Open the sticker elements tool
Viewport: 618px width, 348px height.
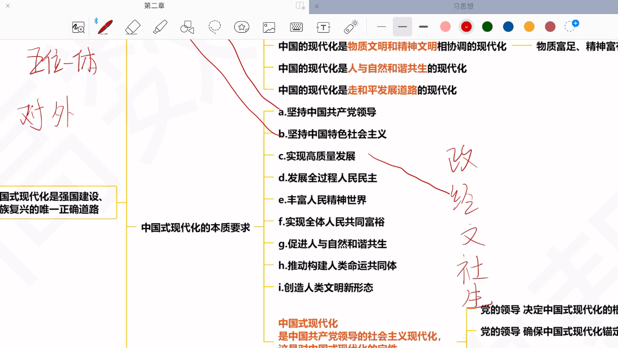[x=242, y=27]
